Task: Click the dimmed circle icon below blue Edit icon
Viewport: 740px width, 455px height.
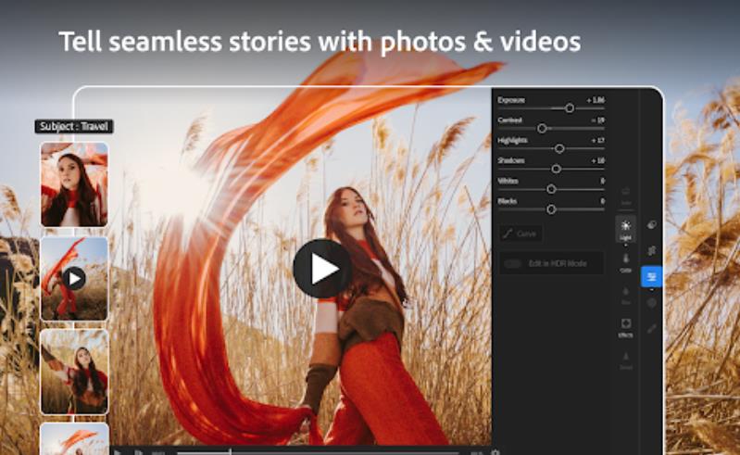Action: pyautogui.click(x=652, y=302)
